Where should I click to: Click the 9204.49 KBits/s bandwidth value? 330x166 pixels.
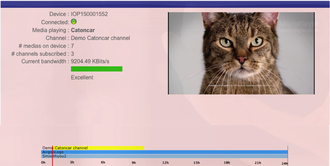(90, 61)
